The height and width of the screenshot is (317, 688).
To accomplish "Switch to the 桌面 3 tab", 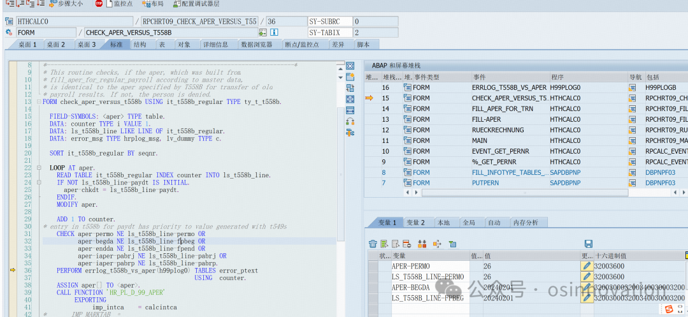I will [87, 45].
